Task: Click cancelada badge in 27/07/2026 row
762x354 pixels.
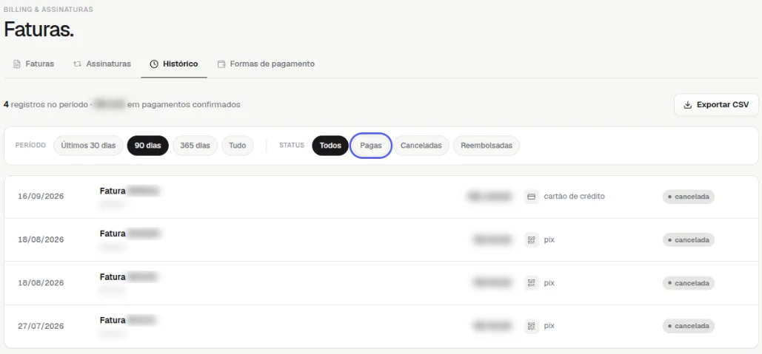Action: (689, 326)
